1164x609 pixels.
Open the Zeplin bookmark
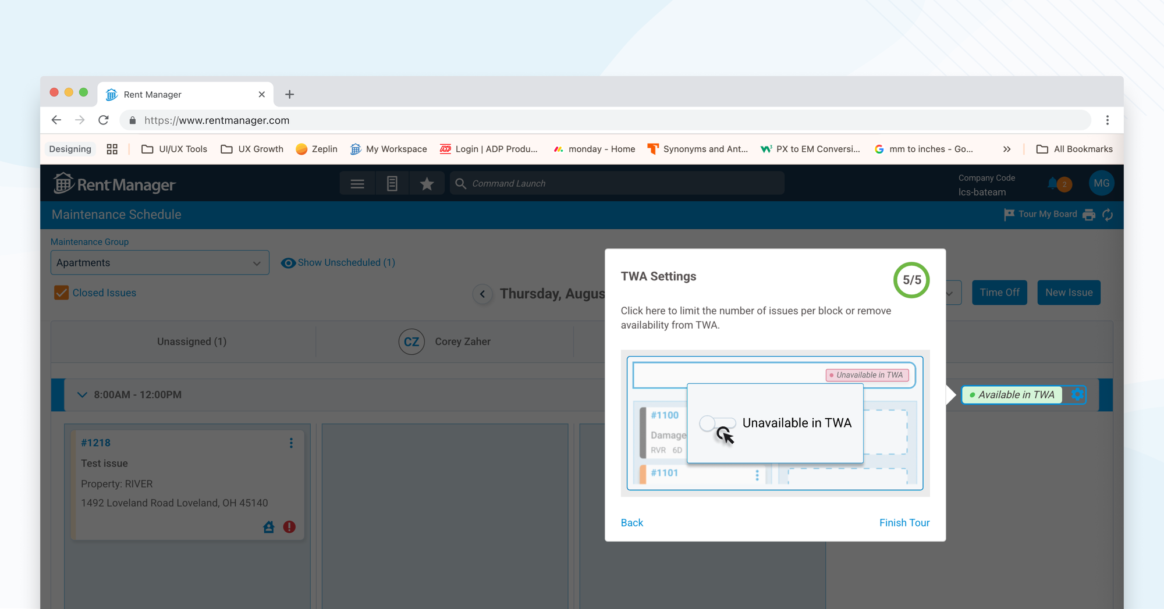(317, 149)
